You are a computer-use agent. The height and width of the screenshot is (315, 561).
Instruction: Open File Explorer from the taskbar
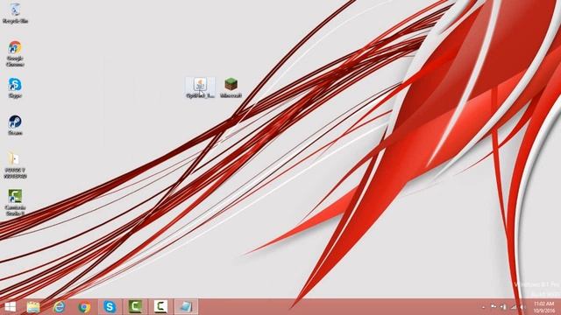(33, 307)
